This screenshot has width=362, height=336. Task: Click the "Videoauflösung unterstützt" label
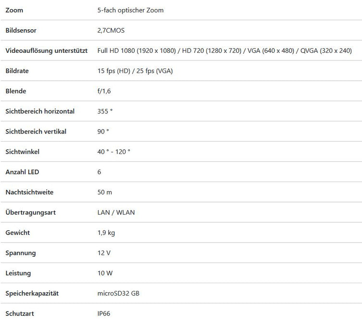[x=46, y=50]
